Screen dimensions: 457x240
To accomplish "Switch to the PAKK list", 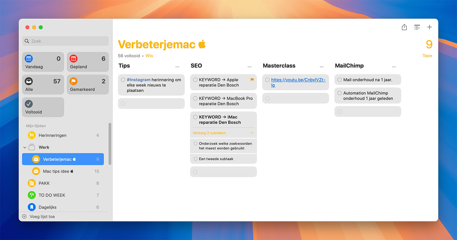I will click(45, 183).
